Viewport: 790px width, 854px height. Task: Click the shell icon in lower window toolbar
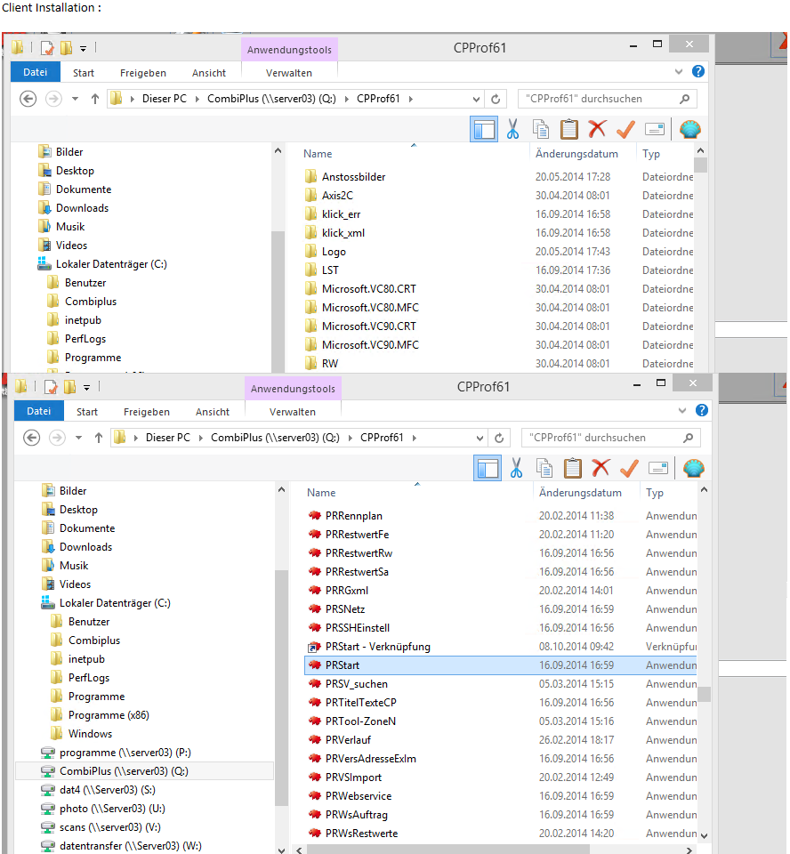(x=693, y=468)
